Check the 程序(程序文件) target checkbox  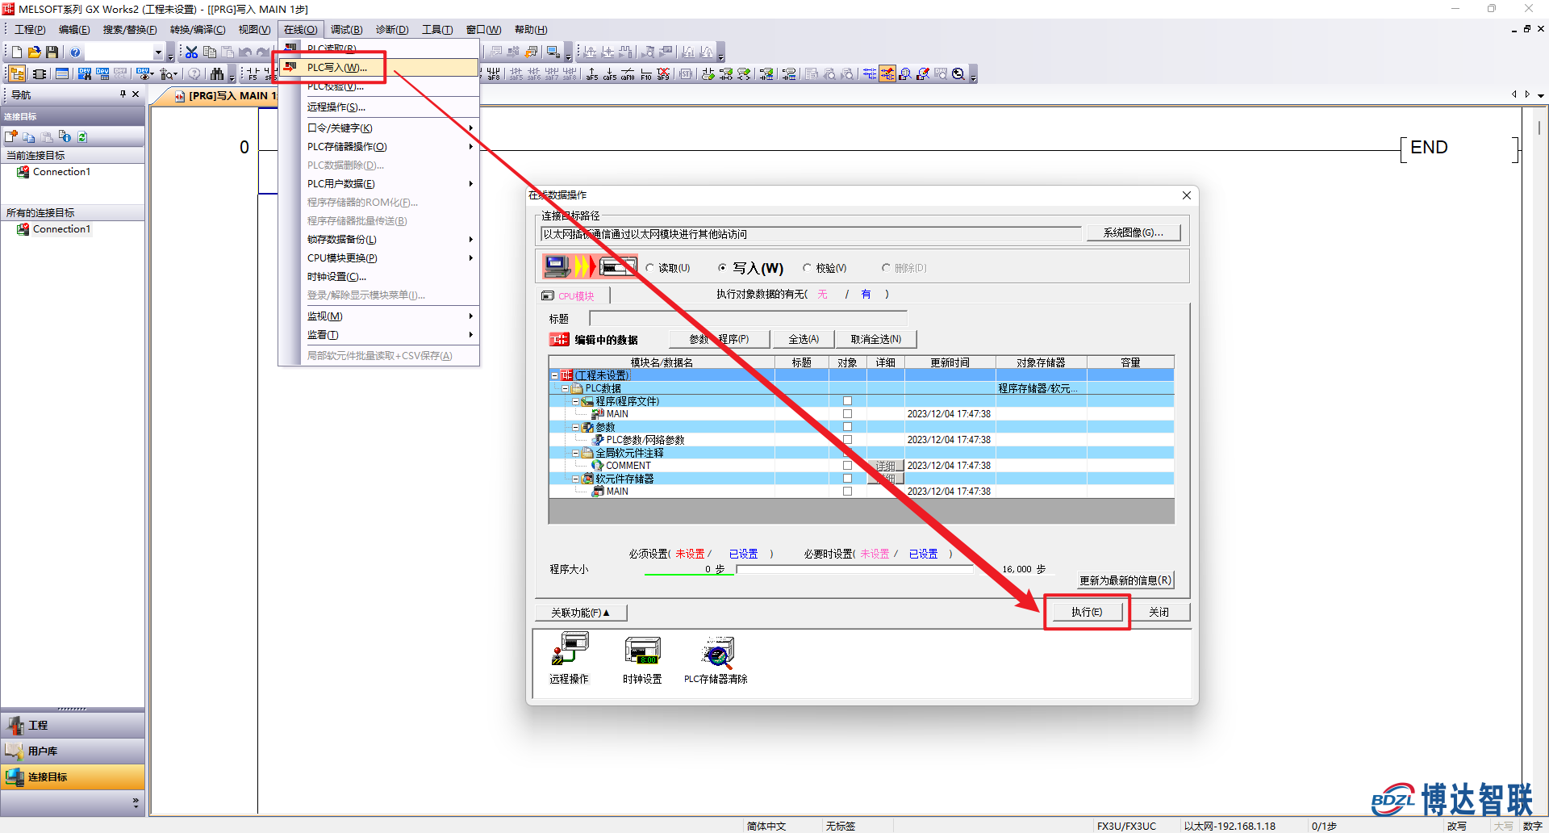(x=847, y=401)
